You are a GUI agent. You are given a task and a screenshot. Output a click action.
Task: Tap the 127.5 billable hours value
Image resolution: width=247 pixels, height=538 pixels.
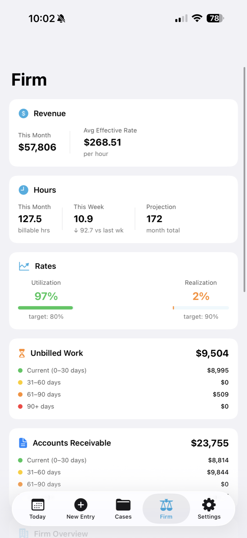point(30,219)
